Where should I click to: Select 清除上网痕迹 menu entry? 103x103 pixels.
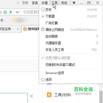click(x=71, y=30)
